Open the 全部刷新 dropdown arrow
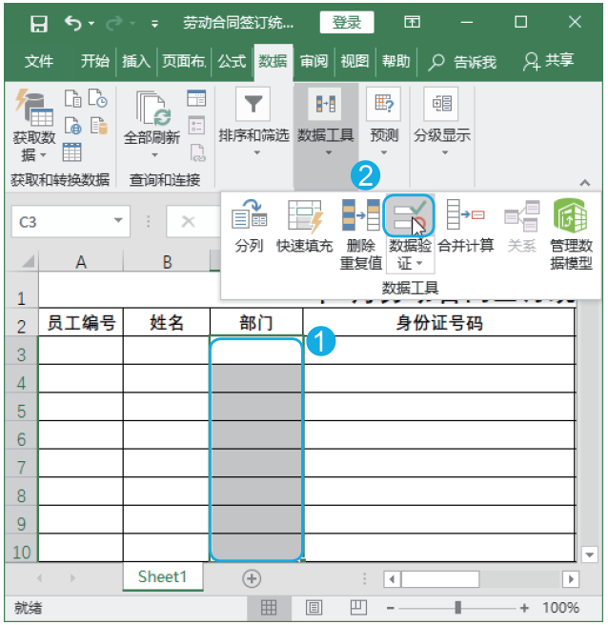 [154, 154]
